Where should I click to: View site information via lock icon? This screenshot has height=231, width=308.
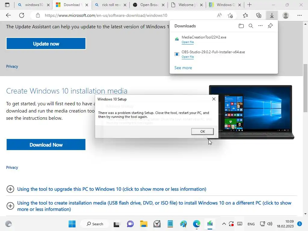click(x=38, y=15)
